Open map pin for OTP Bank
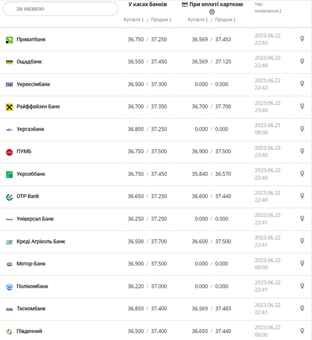312x340 pixels. coord(302,196)
